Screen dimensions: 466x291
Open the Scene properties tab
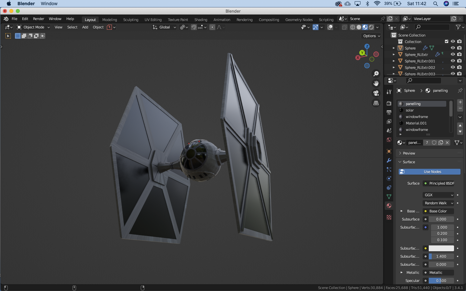point(389,131)
